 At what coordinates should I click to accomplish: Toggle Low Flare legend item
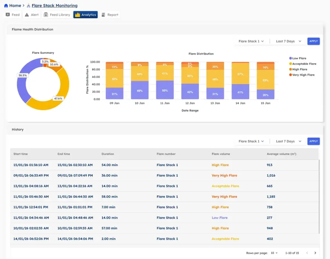click(297, 58)
